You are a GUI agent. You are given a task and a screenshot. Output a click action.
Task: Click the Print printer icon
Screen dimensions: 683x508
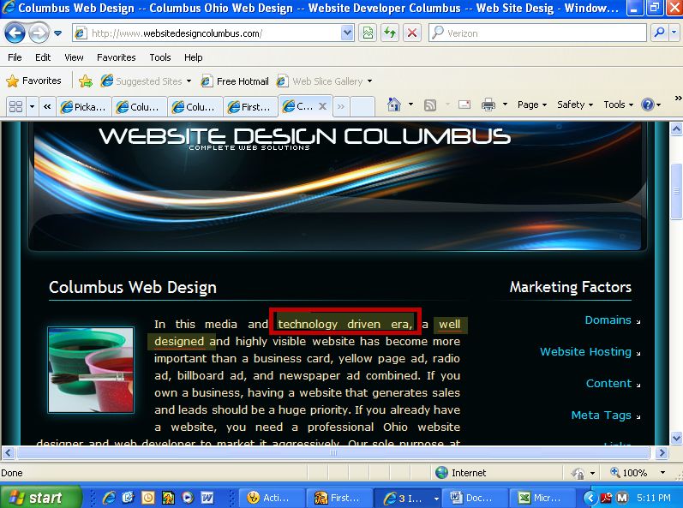click(x=488, y=105)
